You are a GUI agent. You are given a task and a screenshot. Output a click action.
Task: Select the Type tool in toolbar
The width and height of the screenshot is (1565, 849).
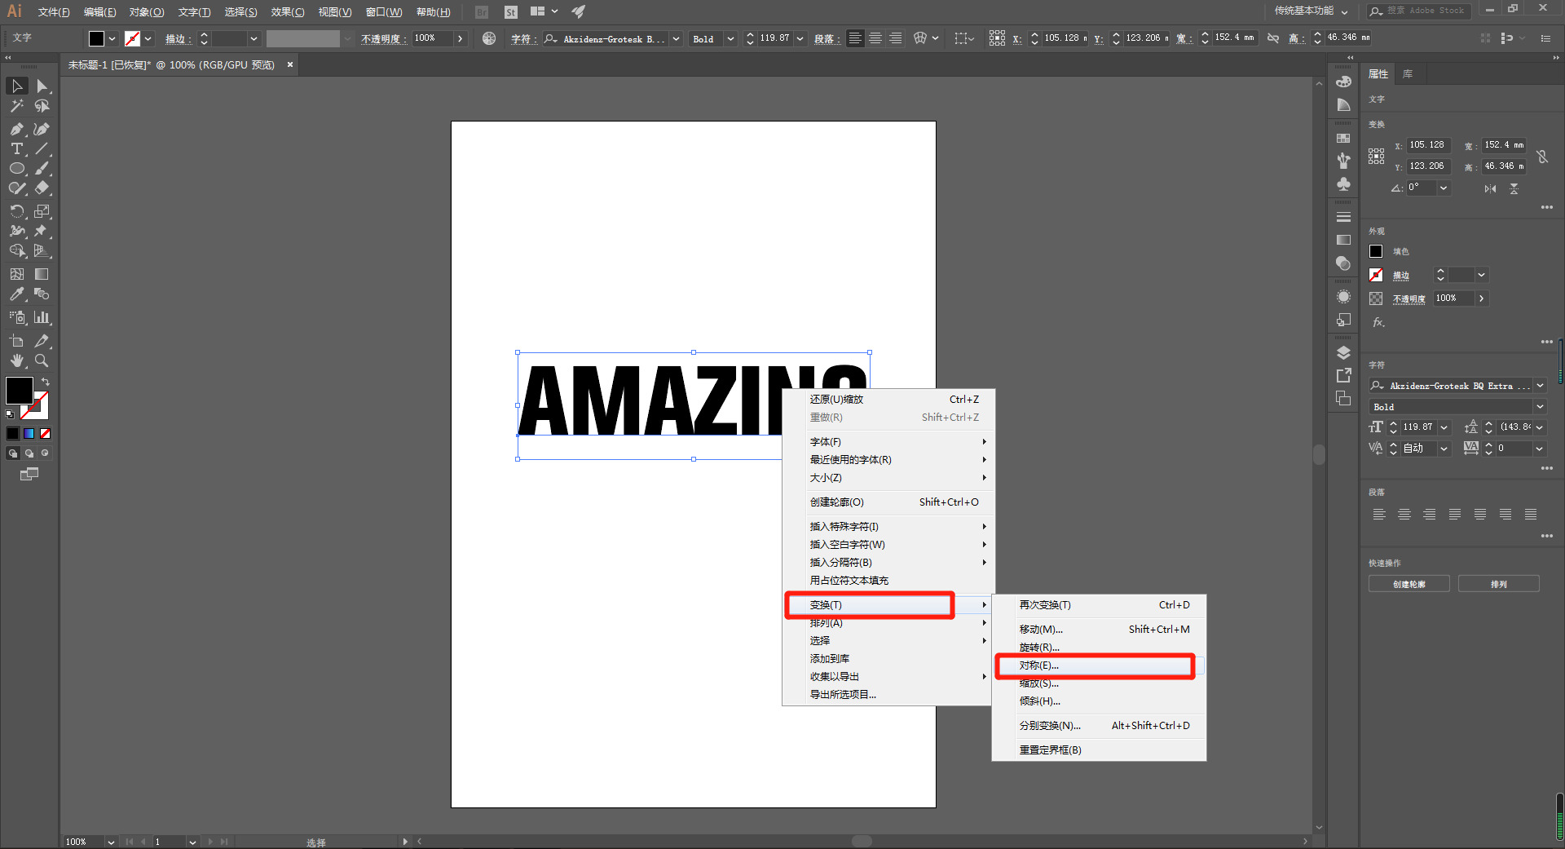(x=16, y=148)
